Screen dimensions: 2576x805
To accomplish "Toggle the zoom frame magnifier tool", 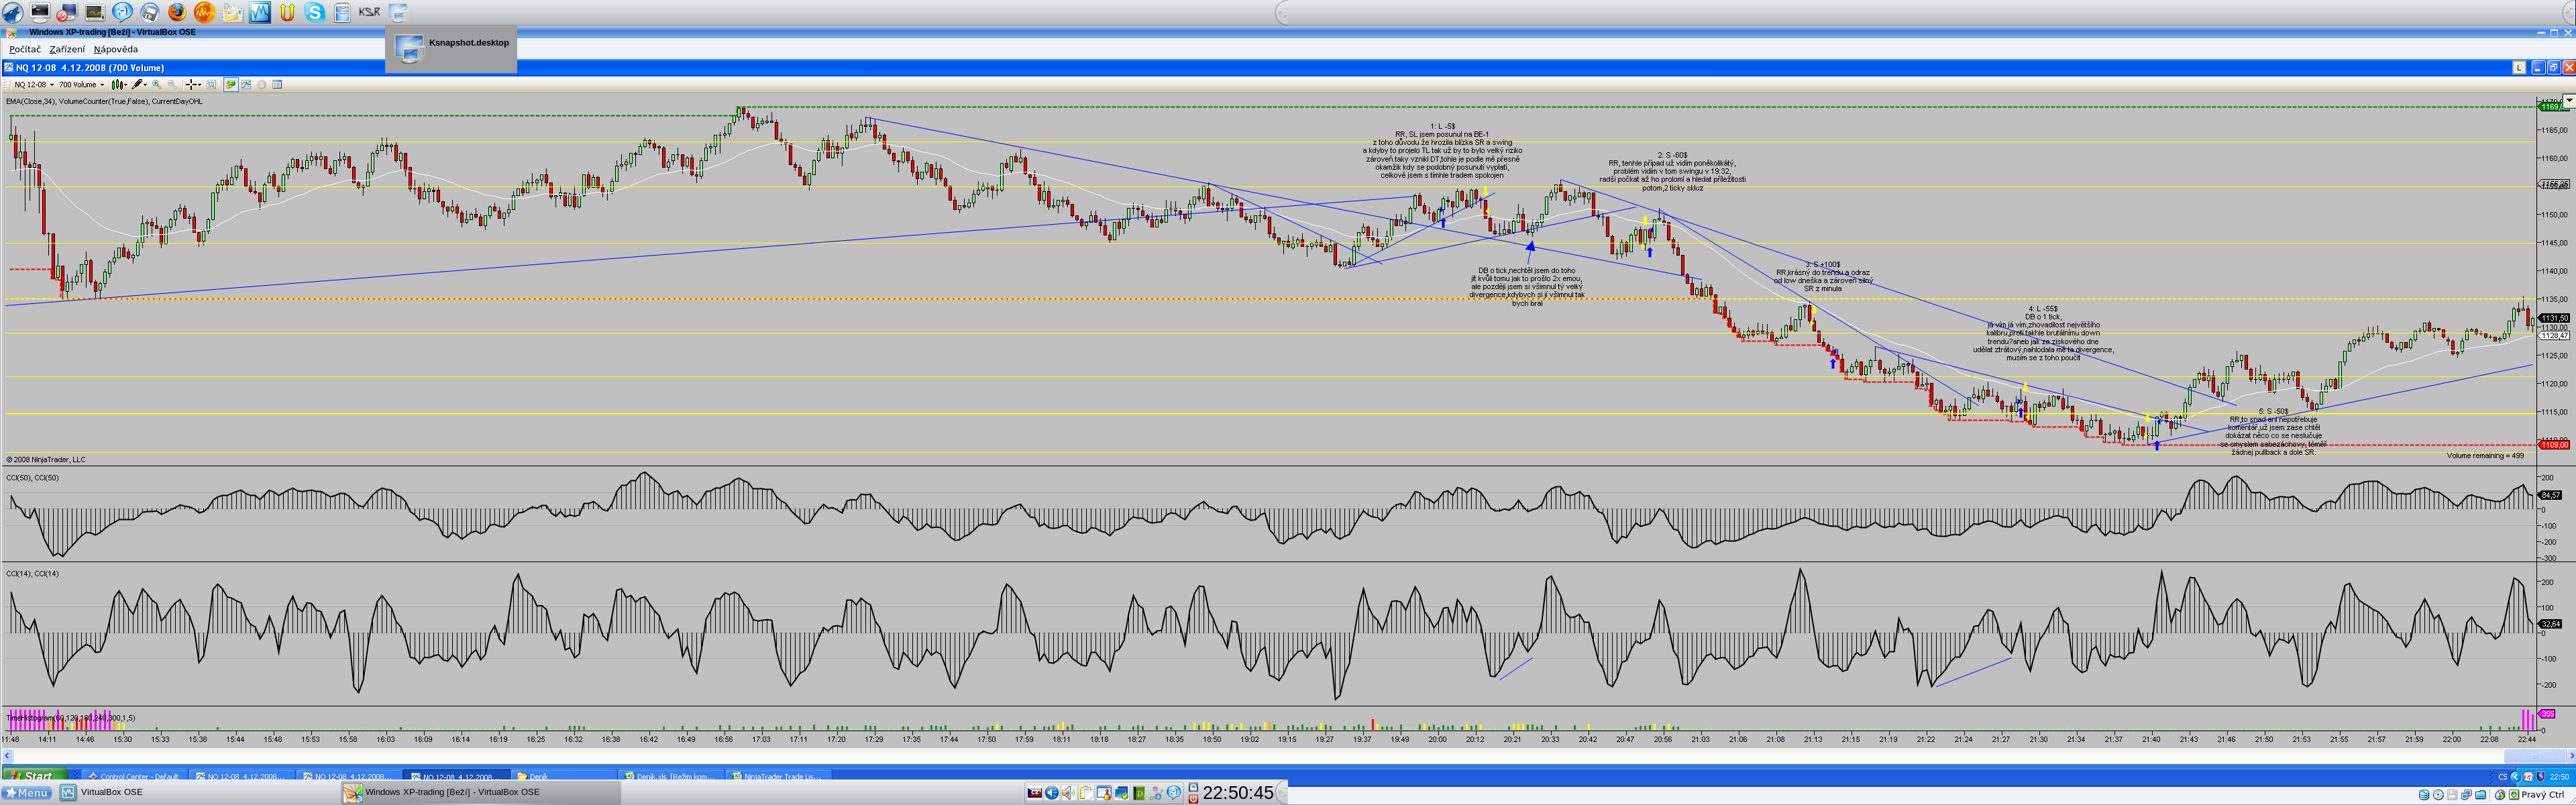I will tap(211, 85).
